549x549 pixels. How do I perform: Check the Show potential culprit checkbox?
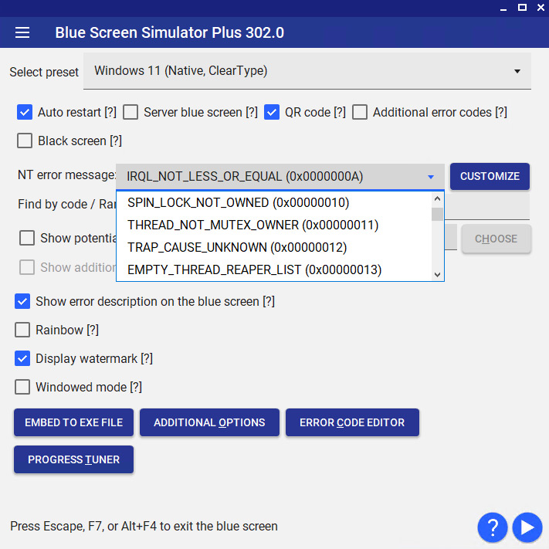coord(27,238)
